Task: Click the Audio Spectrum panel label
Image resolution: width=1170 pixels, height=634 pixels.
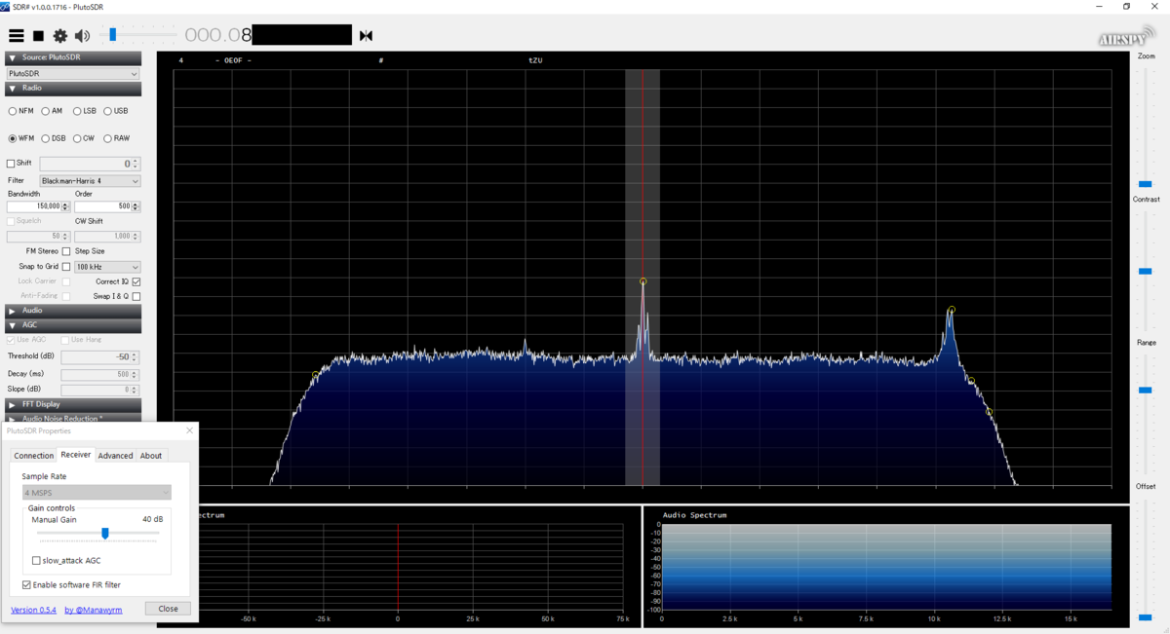Action: pos(694,515)
